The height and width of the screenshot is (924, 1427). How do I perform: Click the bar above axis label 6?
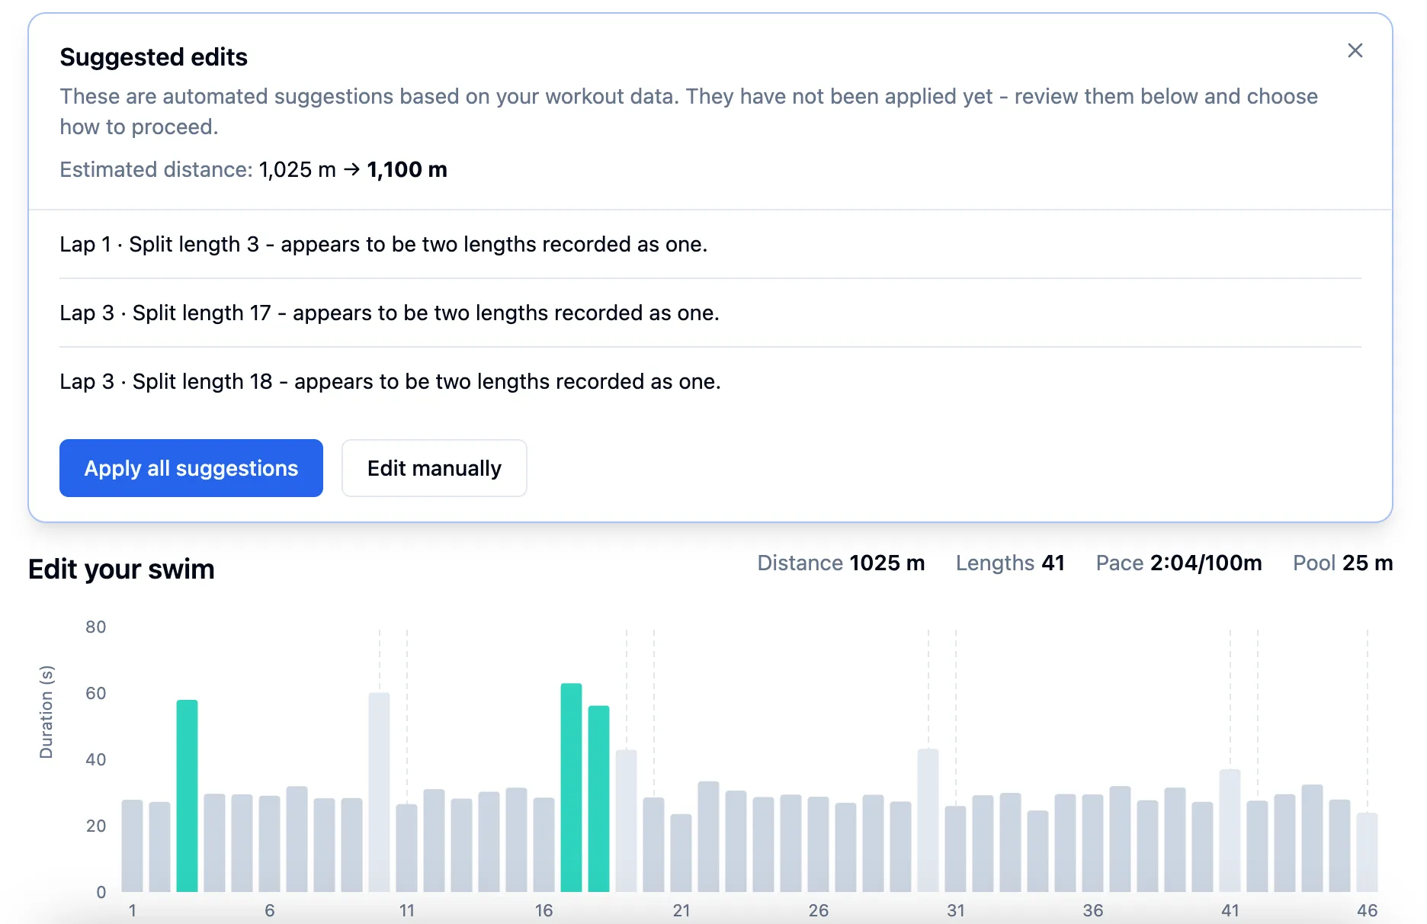click(269, 844)
